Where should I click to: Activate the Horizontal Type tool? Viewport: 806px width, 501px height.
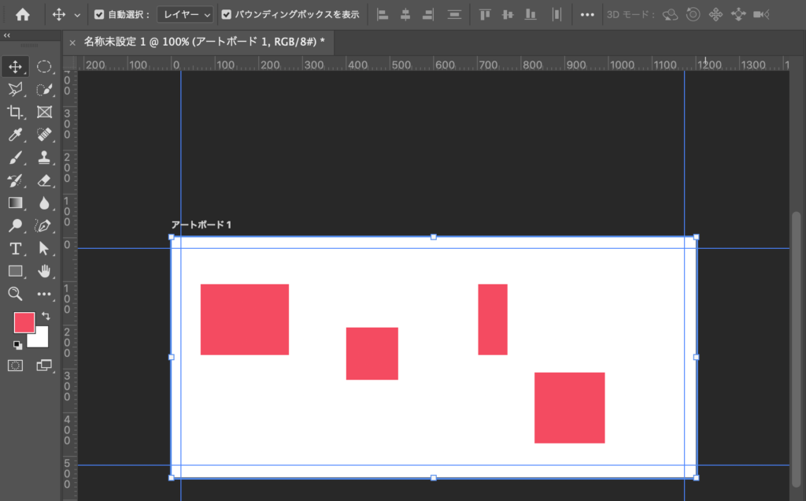coord(15,249)
